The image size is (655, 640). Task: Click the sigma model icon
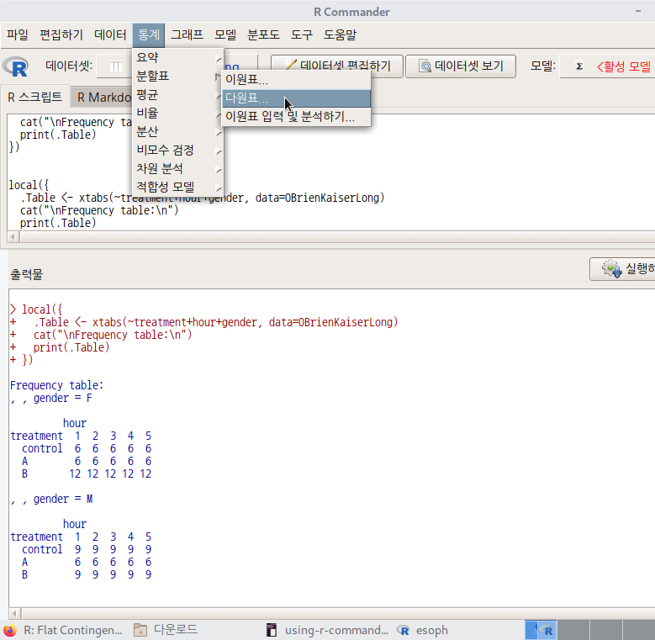point(579,66)
